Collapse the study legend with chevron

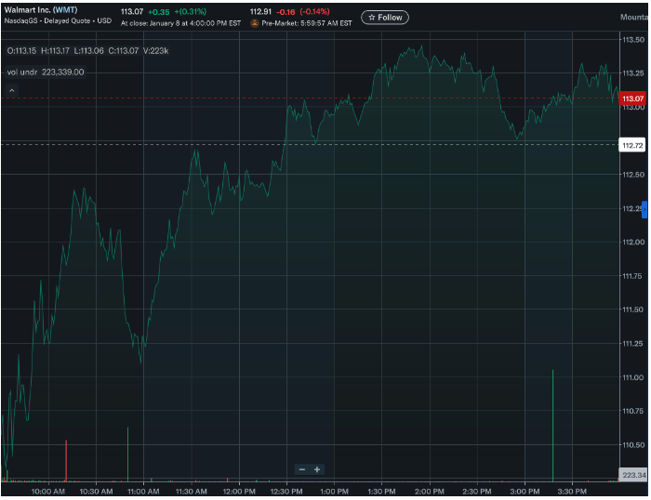click(x=12, y=91)
